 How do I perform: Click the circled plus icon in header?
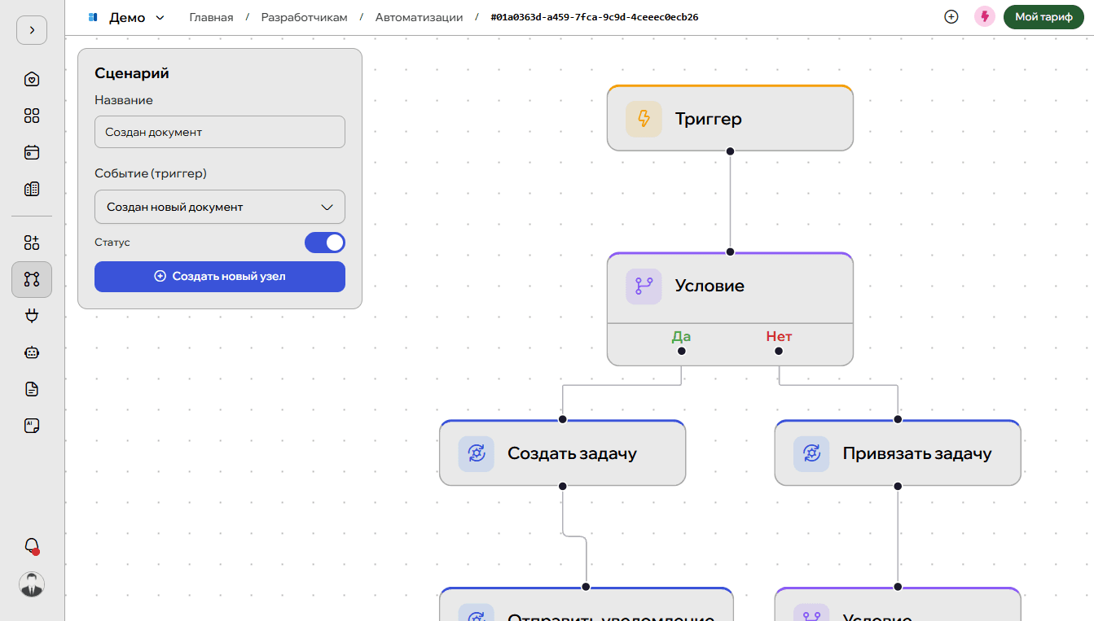951,17
